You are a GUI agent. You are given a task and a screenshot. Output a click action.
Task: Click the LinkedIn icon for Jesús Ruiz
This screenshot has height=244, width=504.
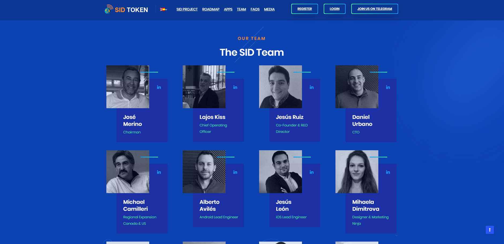pyautogui.click(x=312, y=87)
